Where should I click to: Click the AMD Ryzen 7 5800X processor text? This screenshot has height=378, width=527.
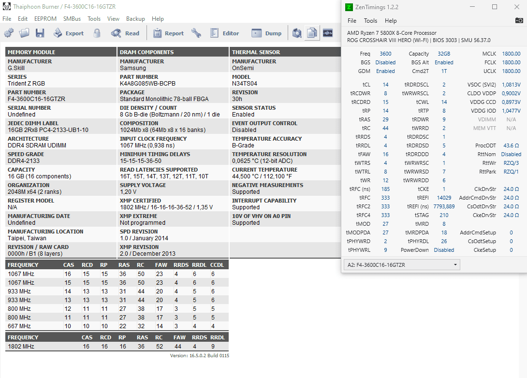pyautogui.click(x=392, y=33)
